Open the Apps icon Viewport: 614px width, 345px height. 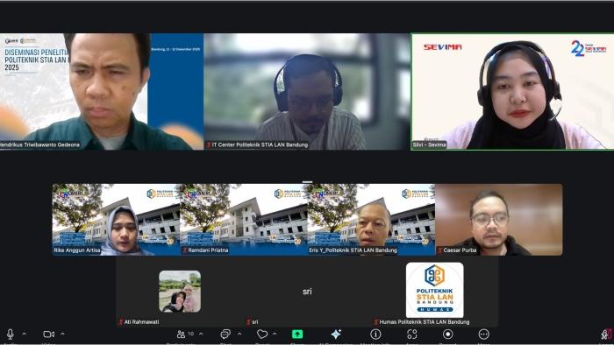[412, 334]
